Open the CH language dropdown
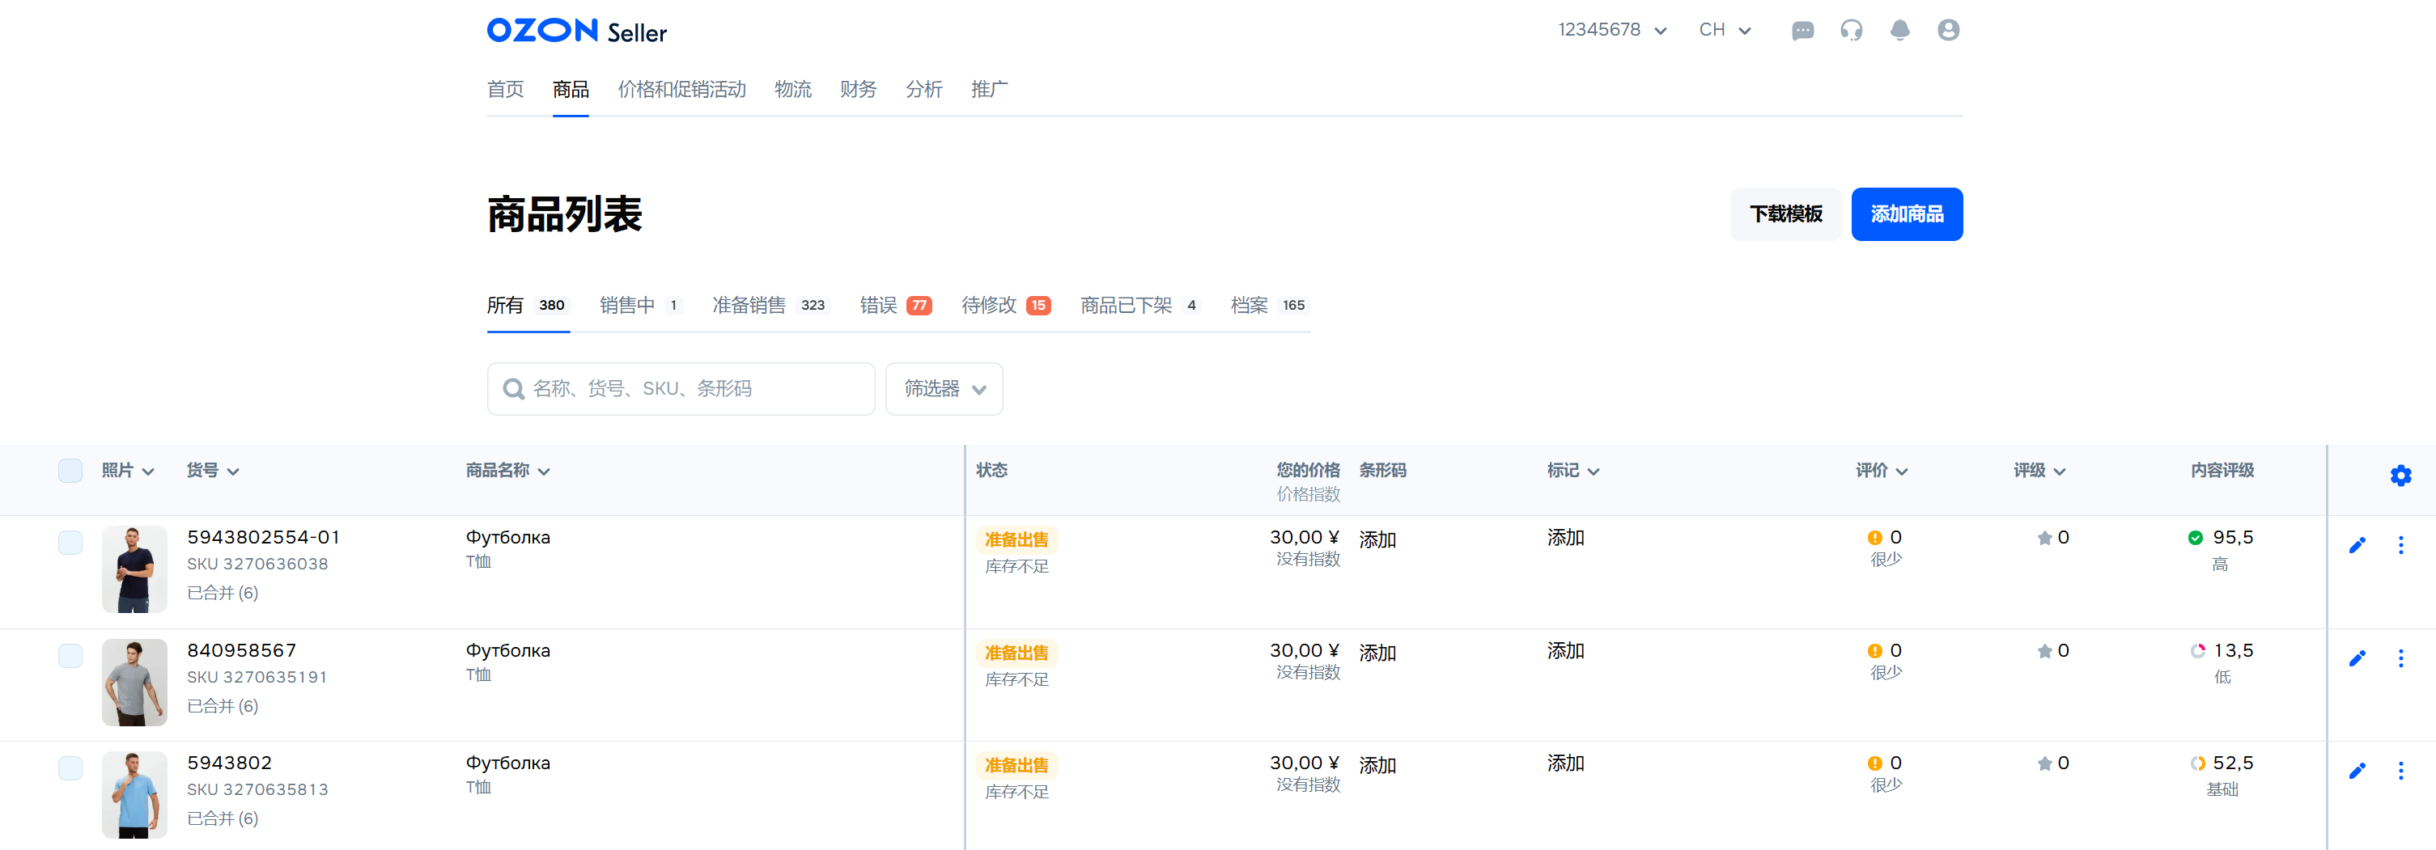This screenshot has height=850, width=2436. pos(1724,30)
